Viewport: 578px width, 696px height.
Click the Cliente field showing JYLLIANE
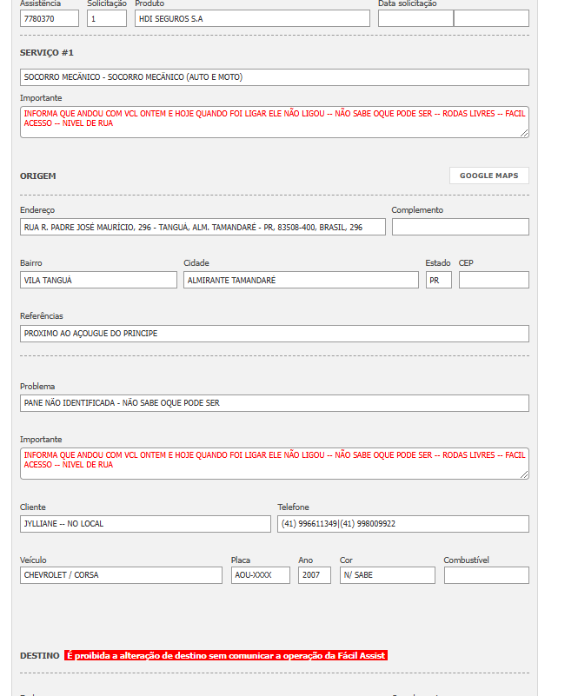pos(145,524)
